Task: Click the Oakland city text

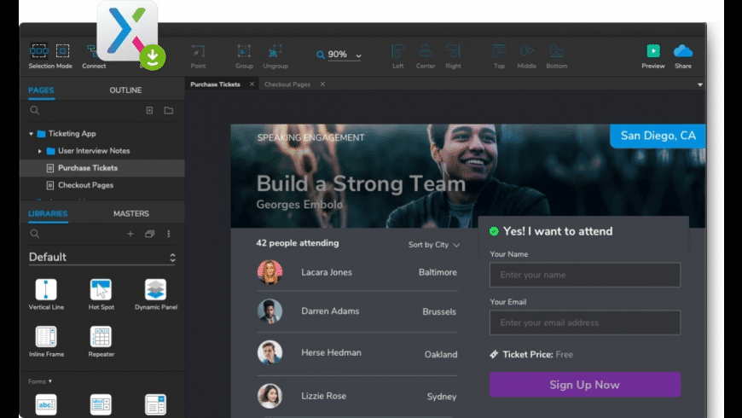Action: pos(441,354)
